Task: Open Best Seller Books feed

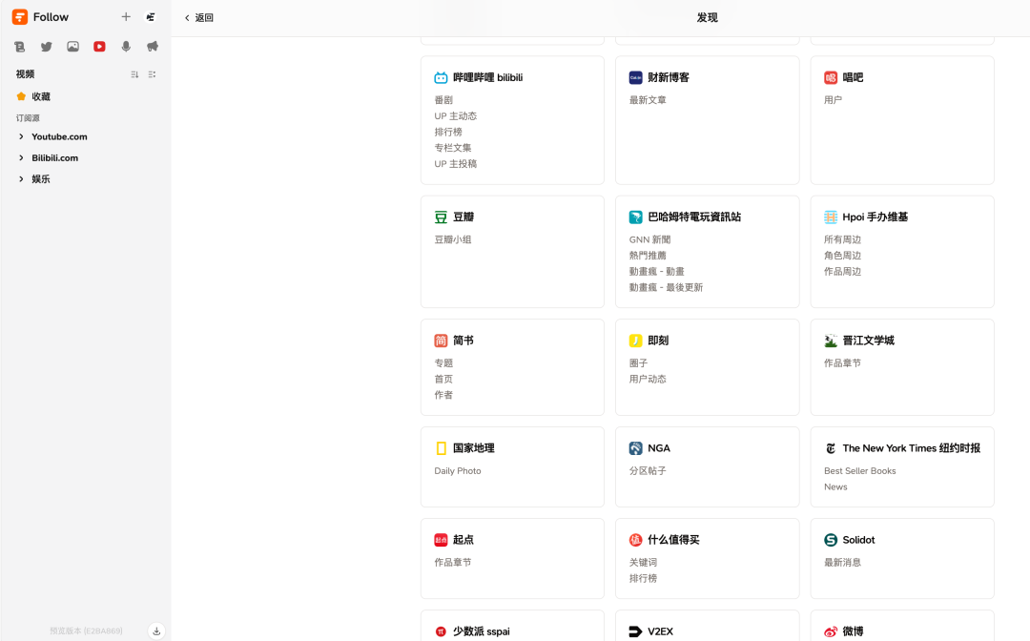Action: [860, 471]
